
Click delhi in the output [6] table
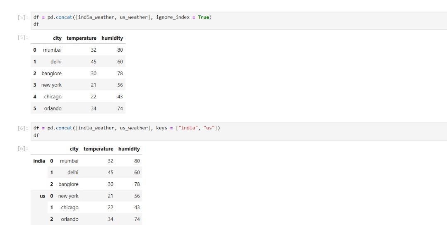(73, 172)
